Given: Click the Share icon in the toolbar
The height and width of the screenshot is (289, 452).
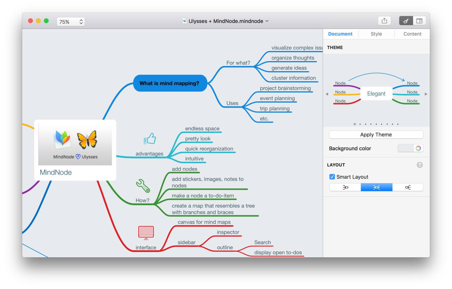Looking at the screenshot, I should click(x=384, y=21).
